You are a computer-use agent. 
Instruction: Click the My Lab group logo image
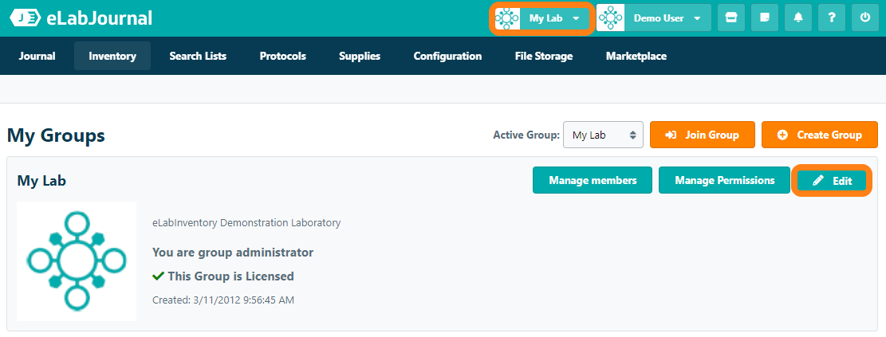[77, 261]
